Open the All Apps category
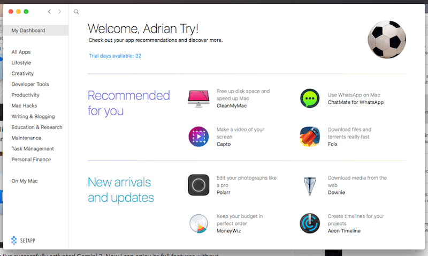Viewport: 428px width, 256px height. coord(21,52)
